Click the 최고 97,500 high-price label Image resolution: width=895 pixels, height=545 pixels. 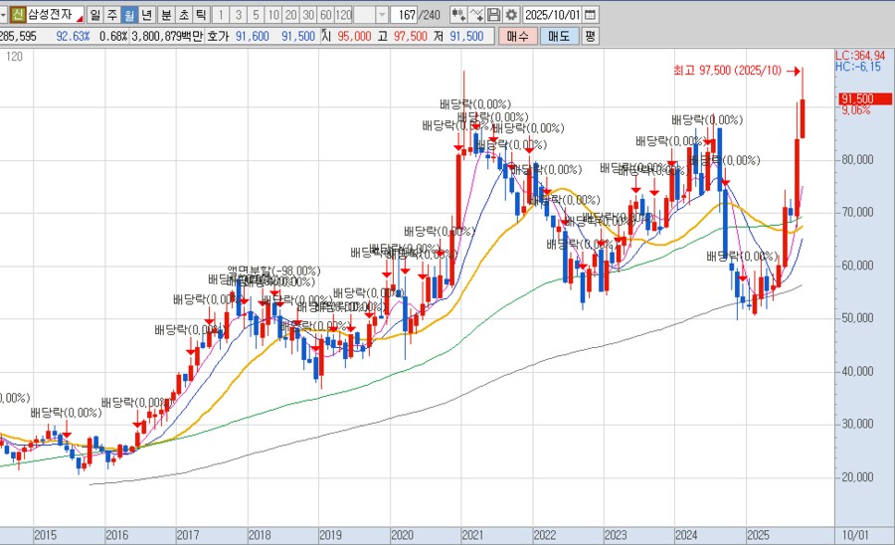pyautogui.click(x=727, y=70)
